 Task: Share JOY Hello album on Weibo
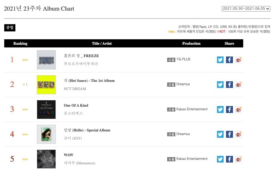pyautogui.click(x=239, y=134)
